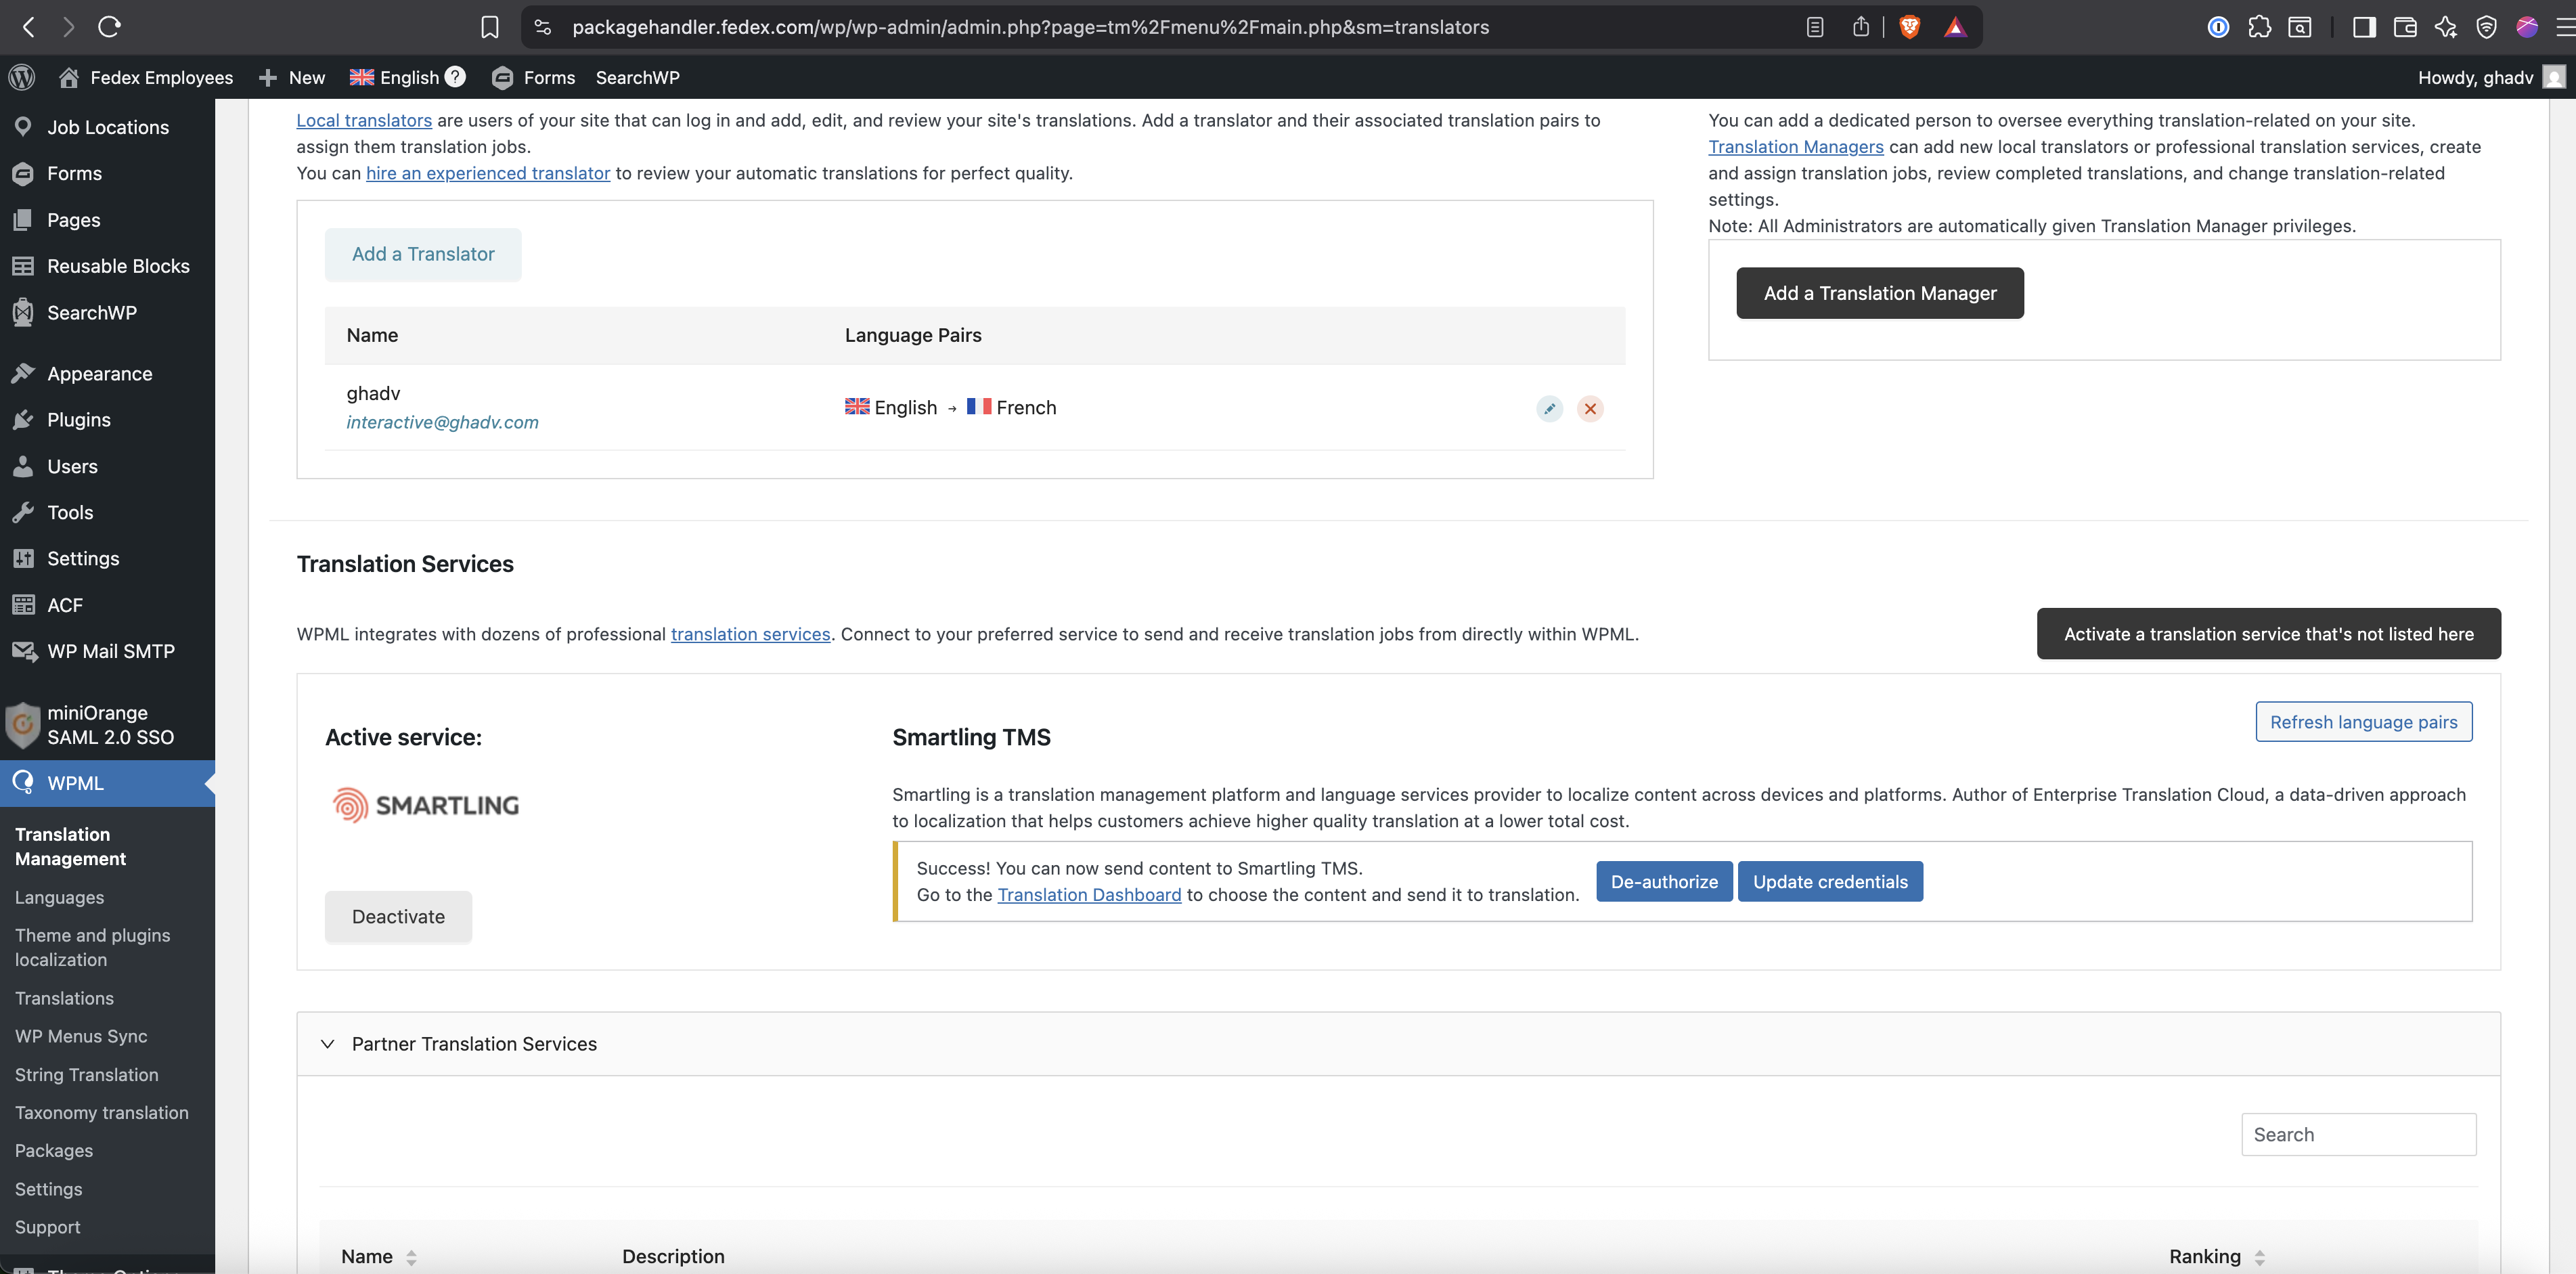Open the WordPress logo menu

[22, 77]
